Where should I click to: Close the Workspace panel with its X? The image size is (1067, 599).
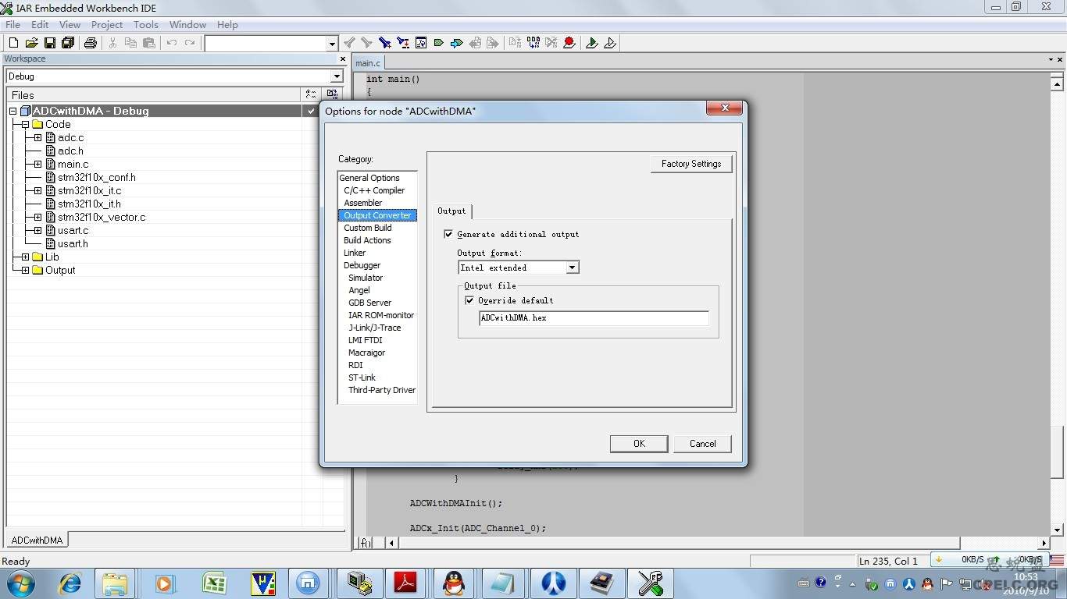[342, 58]
